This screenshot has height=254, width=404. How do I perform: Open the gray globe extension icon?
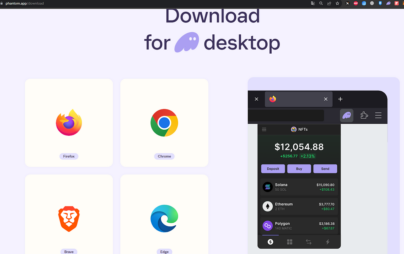click(x=372, y=3)
